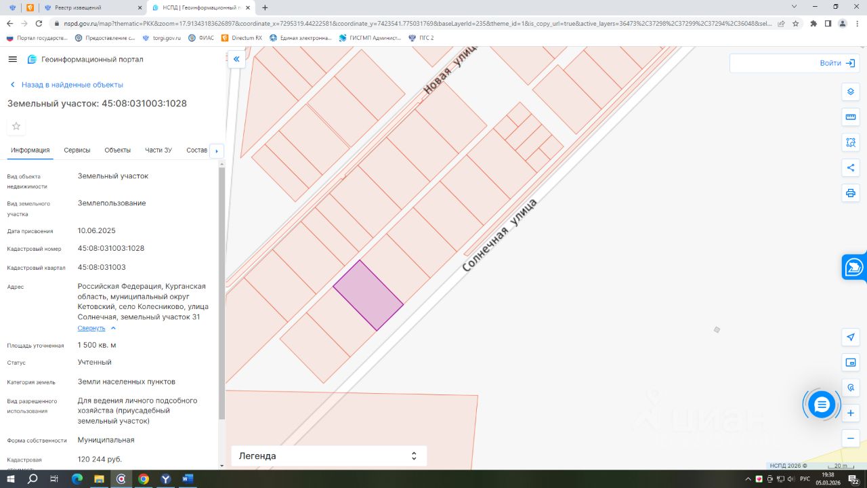Open File Explorer from the taskbar
The width and height of the screenshot is (867, 488).
[x=99, y=479]
